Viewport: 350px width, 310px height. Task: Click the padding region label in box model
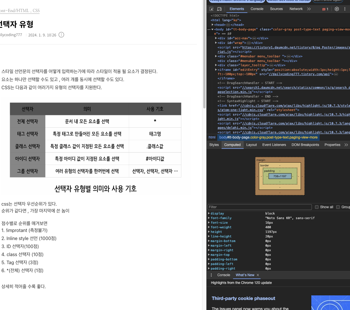pos(269,171)
